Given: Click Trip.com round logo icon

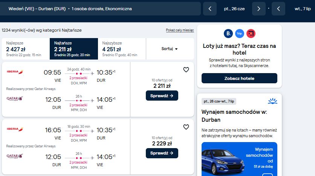Looking at the screenshot, I should coord(240,34).
